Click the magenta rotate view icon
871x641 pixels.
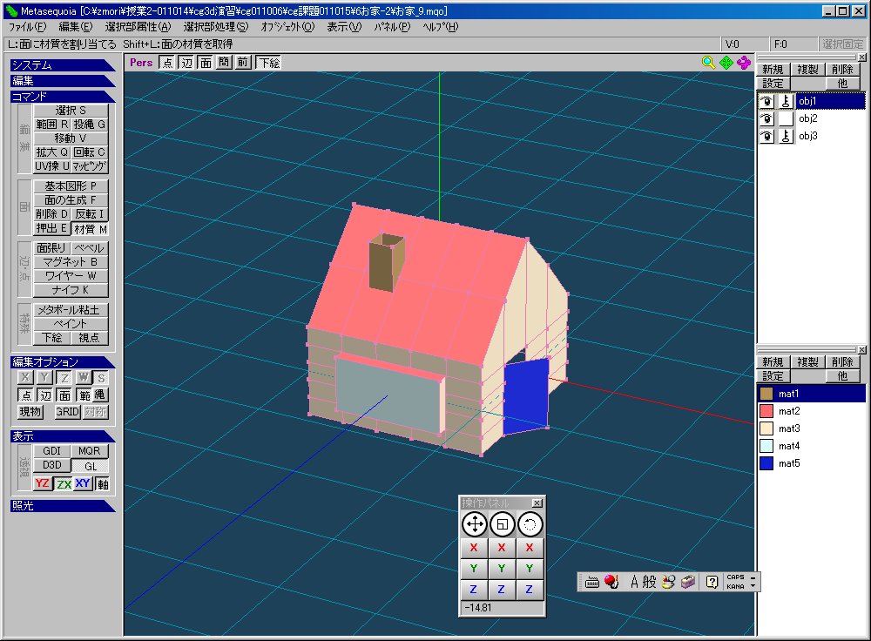point(744,63)
